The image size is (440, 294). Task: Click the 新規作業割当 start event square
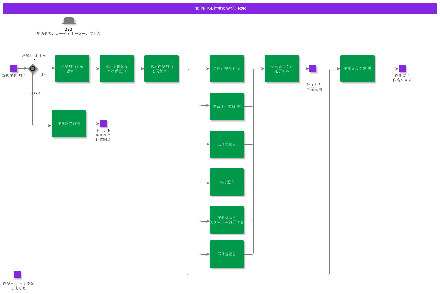(14, 69)
